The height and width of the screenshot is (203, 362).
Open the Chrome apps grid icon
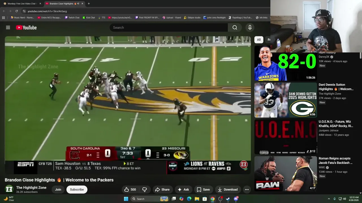(x=3, y=17)
